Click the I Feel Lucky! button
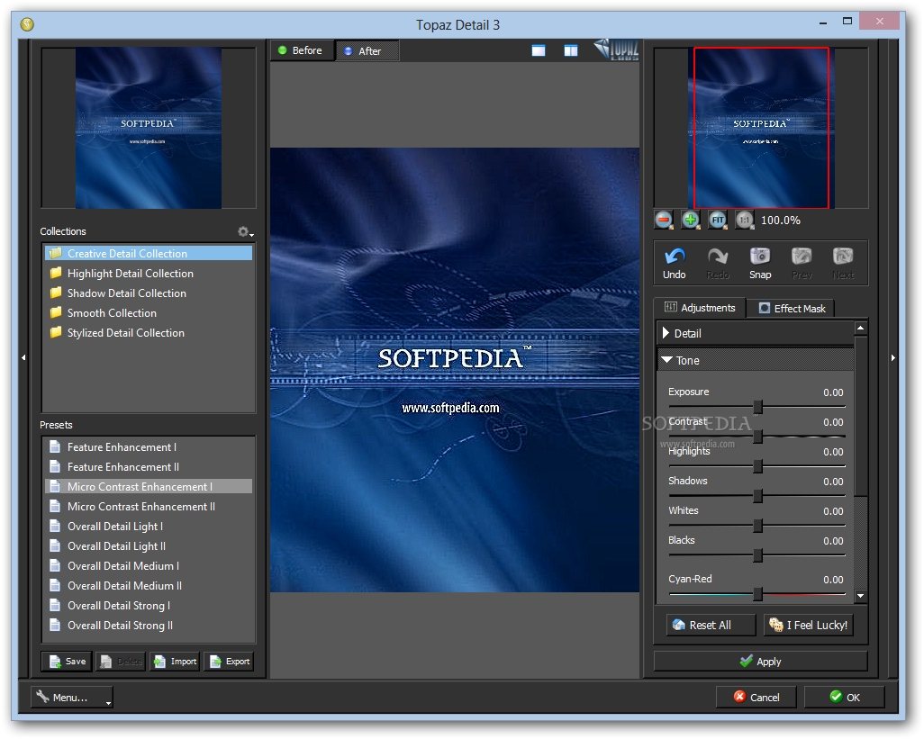This screenshot has width=924, height=739. coord(809,625)
